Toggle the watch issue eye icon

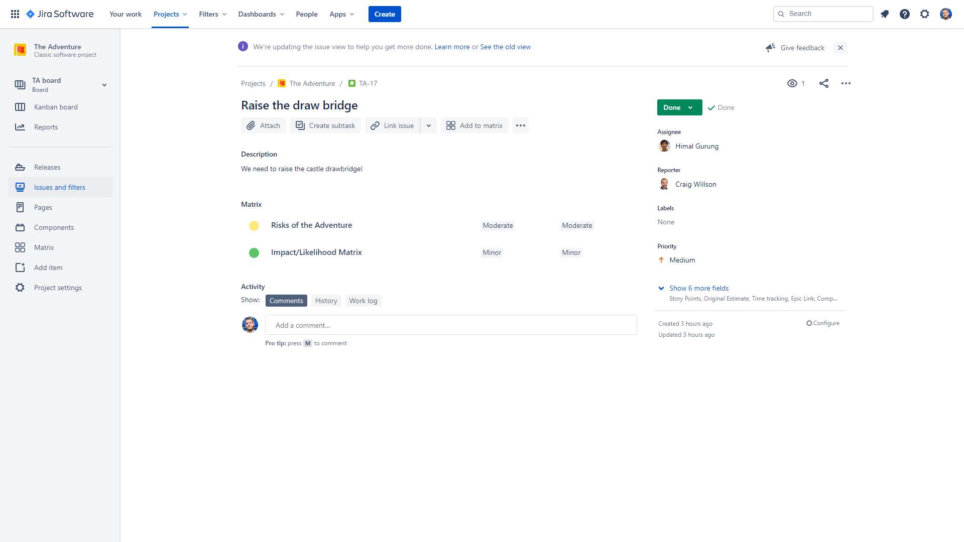pyautogui.click(x=792, y=83)
